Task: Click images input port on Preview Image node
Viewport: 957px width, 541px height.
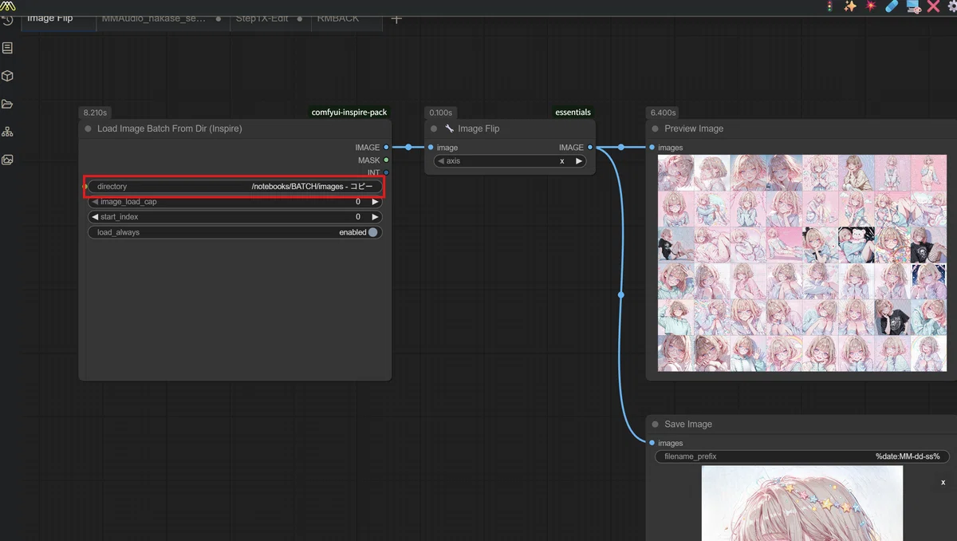Action: click(x=652, y=148)
